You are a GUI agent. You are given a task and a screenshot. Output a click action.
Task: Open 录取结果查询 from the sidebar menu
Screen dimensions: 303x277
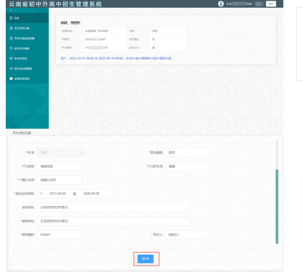point(27,79)
